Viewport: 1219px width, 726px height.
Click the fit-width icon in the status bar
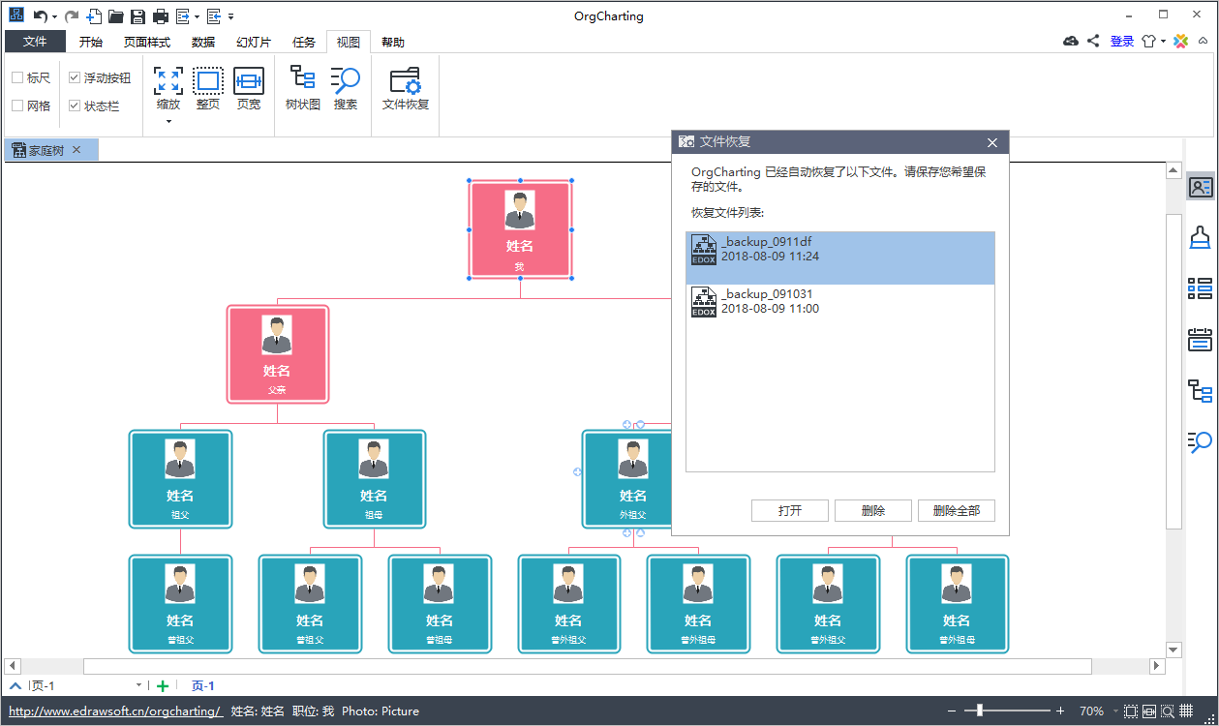(1149, 711)
